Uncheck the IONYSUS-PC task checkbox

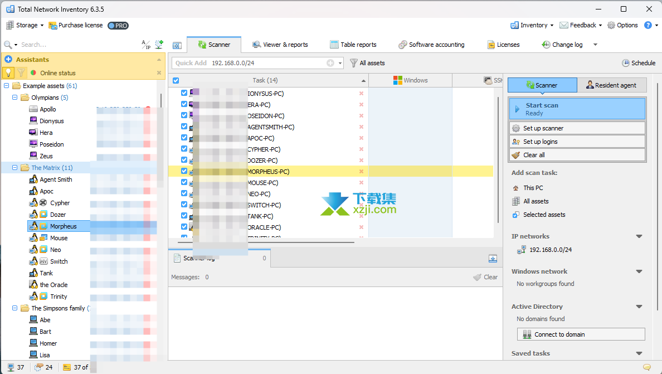(x=184, y=93)
